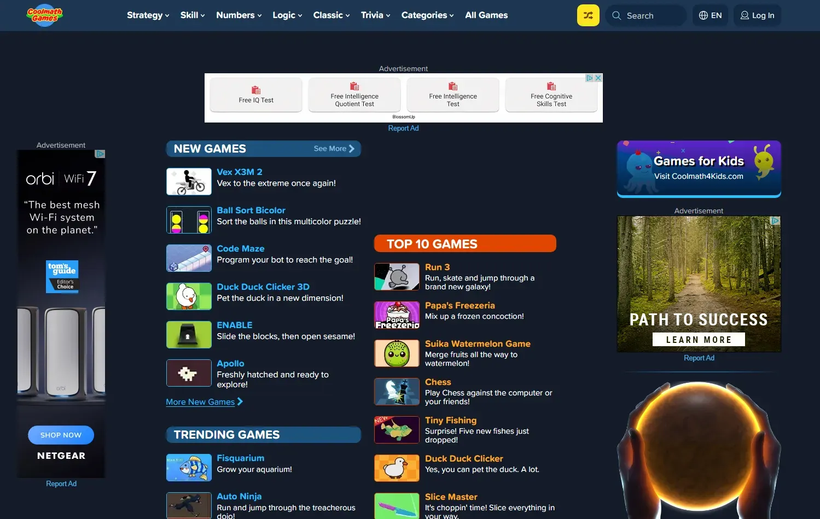Click the user icon beside Log In
The image size is (820, 519).
[x=745, y=15]
